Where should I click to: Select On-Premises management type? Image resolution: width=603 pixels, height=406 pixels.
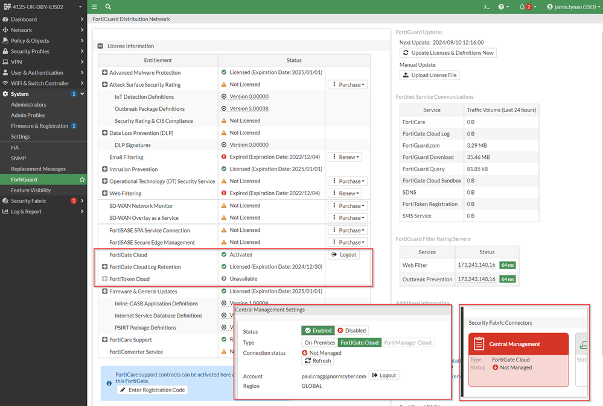coord(319,343)
